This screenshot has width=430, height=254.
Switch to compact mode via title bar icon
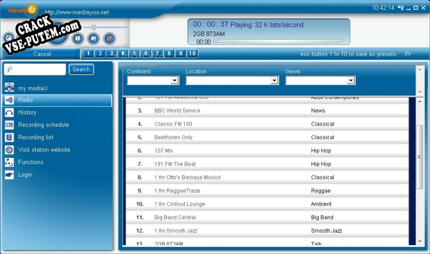[x=400, y=8]
